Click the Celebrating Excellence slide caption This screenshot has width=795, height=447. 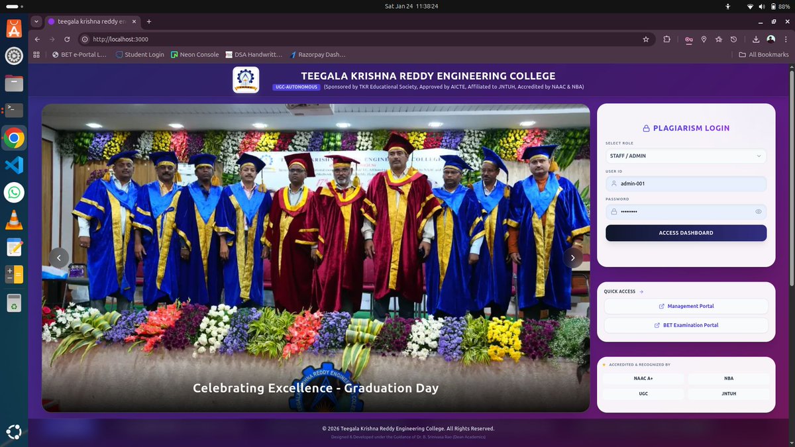[315, 388]
